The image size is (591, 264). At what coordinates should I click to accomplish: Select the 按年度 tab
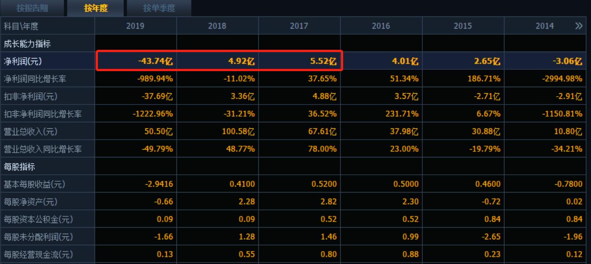point(95,8)
